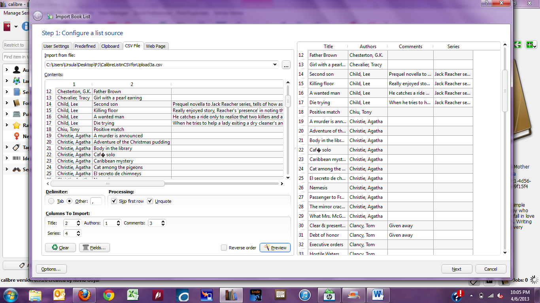Switch to the Web Page tab
The height and width of the screenshot is (303, 540).
coord(156,46)
